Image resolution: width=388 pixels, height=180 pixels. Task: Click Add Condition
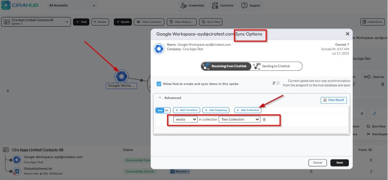(186, 110)
